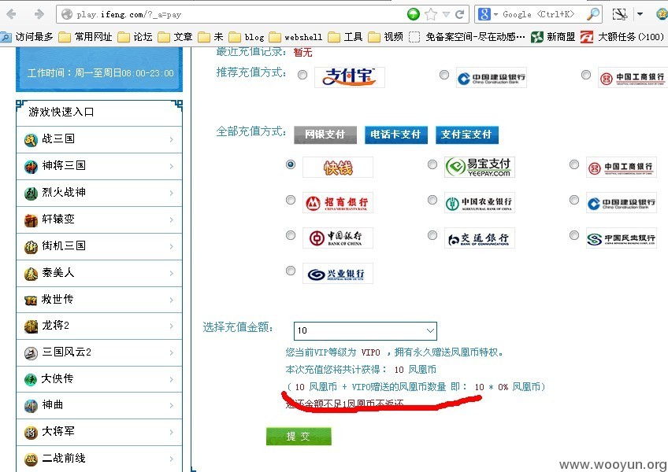Open the 神曲 game icon
This screenshot has width=668, height=472.
tap(31, 406)
